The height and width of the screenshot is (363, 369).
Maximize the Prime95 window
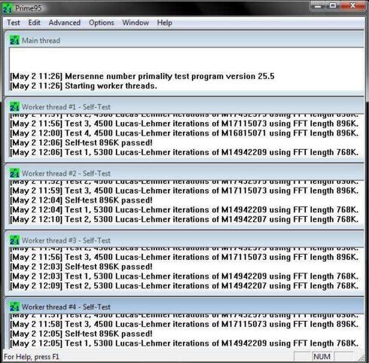pos(333,5)
